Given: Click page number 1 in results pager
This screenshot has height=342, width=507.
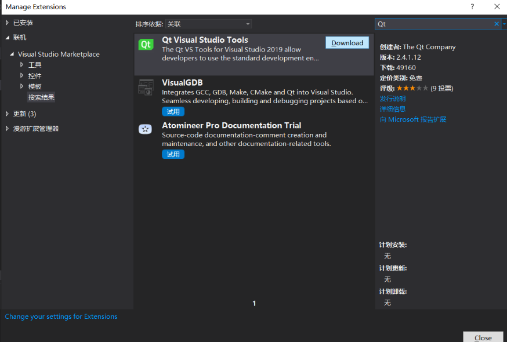Looking at the screenshot, I should [x=254, y=303].
